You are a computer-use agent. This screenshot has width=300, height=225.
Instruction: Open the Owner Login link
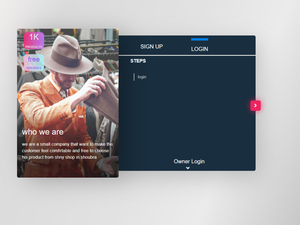[189, 161]
